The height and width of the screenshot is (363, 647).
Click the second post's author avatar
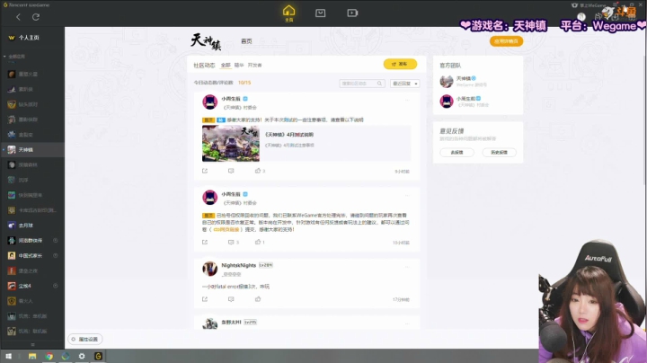209,197
